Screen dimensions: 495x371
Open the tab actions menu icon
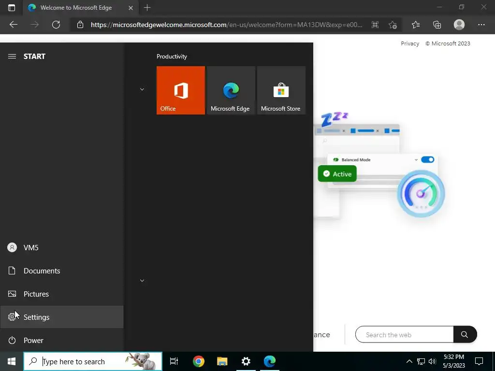12,8
